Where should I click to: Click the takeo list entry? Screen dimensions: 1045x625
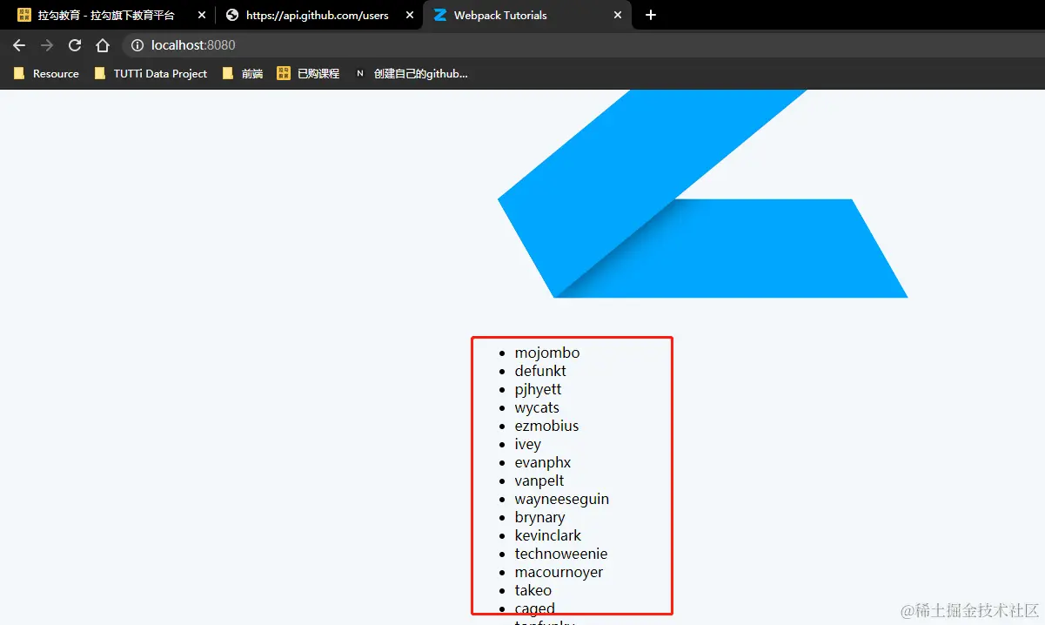click(533, 590)
